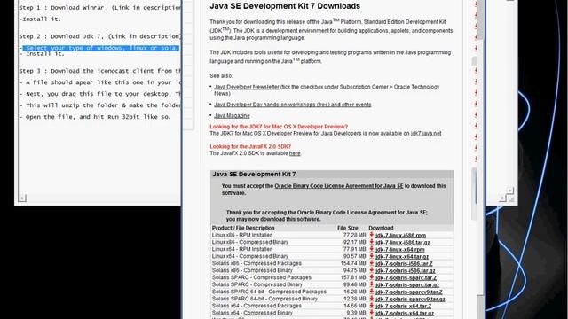Click the red download arrow beside jdk-7-solaris-sparc.tar.gz

pyautogui.click(x=371, y=284)
